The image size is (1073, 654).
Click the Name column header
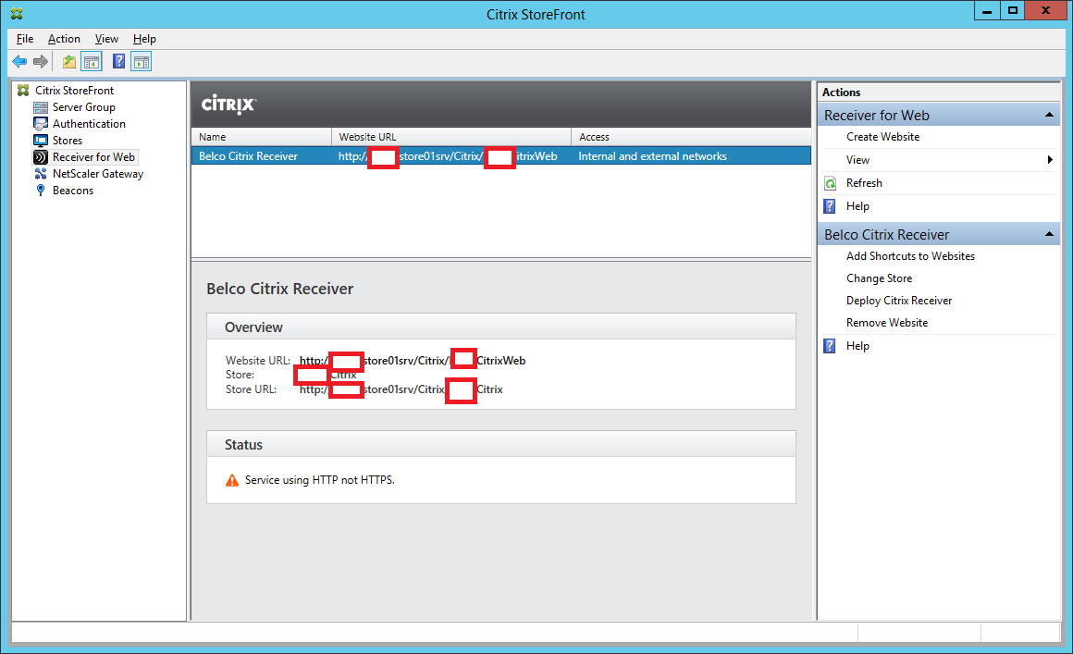262,137
